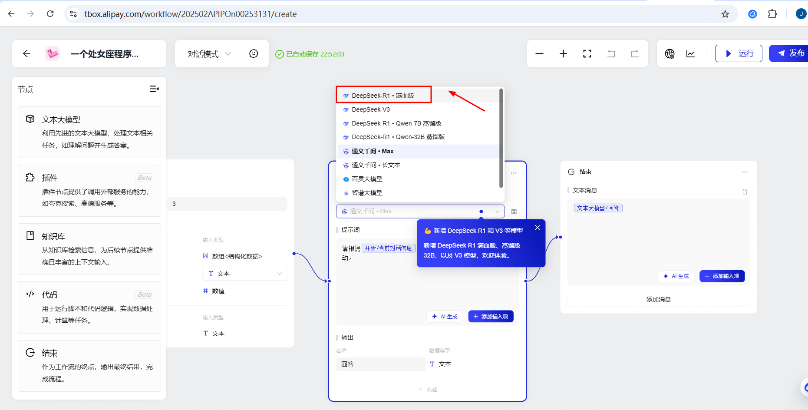Click the input field showing 3

pyautogui.click(x=227, y=204)
